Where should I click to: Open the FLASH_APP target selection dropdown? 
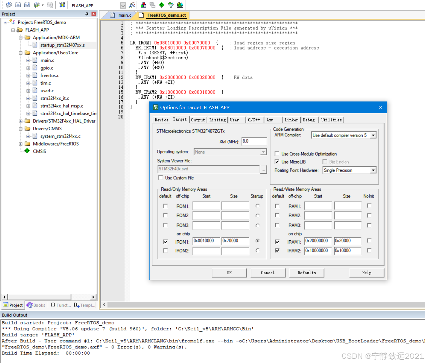[123, 5]
